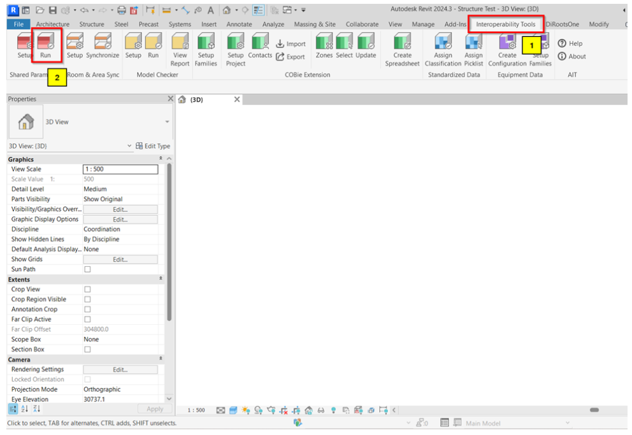632x435 pixels.
Task: Check the Section Box option
Action: click(88, 350)
